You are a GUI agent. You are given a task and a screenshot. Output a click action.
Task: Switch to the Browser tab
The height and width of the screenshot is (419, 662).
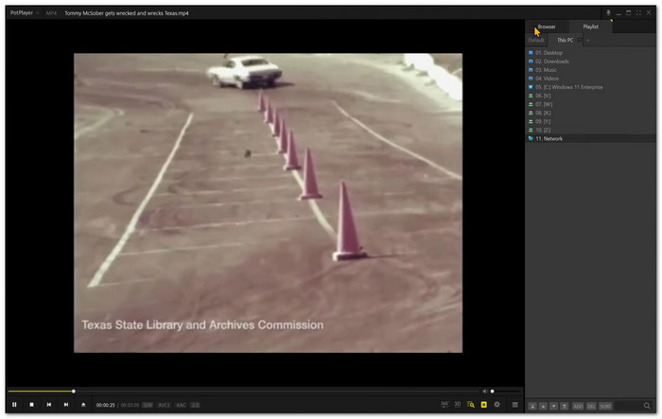pos(547,26)
